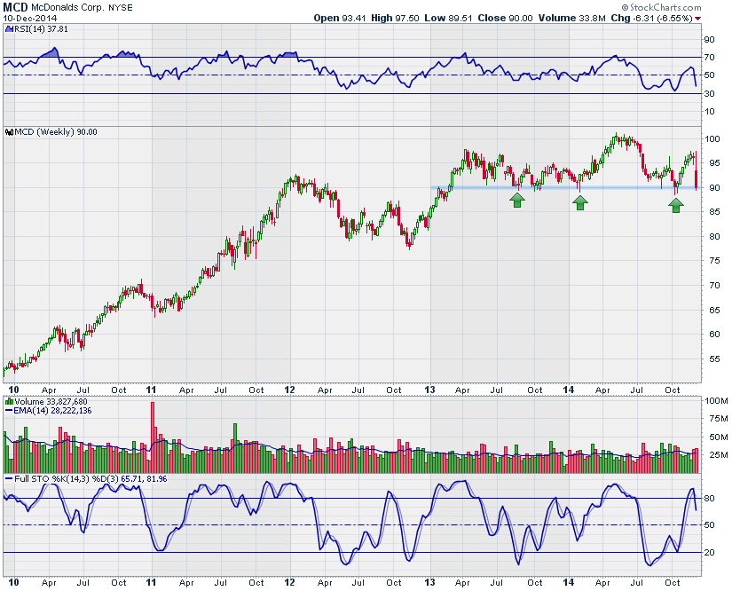The height and width of the screenshot is (591, 732).
Task: Click the 100 price axis label
Action: click(712, 139)
